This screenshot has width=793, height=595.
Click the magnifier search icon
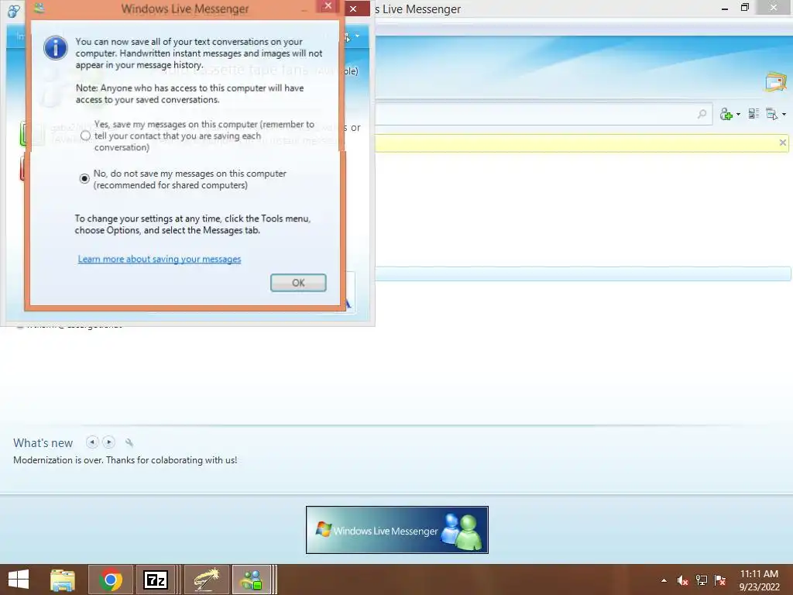point(702,115)
